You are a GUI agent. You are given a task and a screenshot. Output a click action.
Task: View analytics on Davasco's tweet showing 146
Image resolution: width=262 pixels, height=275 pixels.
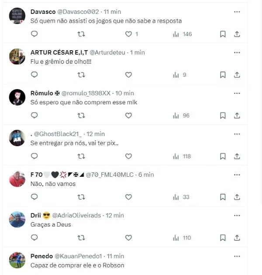pyautogui.click(x=183, y=34)
